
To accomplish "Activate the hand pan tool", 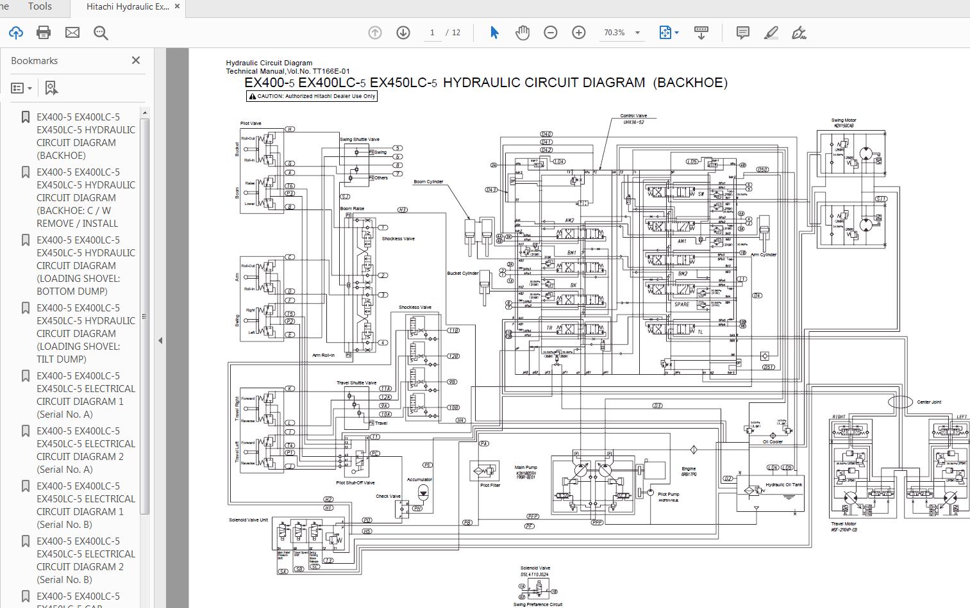I will coord(523,33).
